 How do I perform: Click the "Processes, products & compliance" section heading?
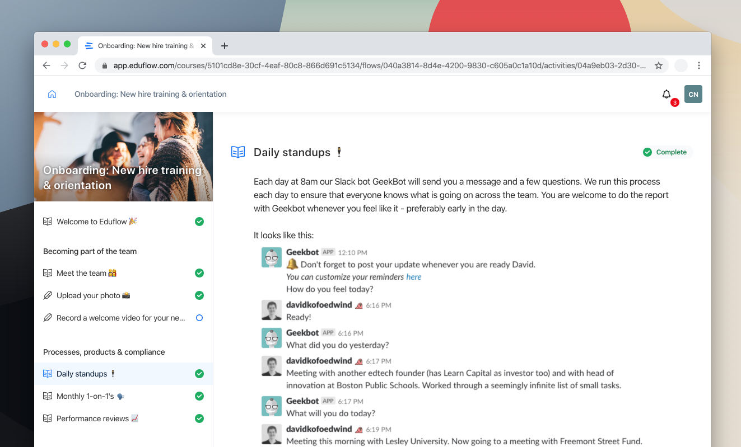(104, 352)
